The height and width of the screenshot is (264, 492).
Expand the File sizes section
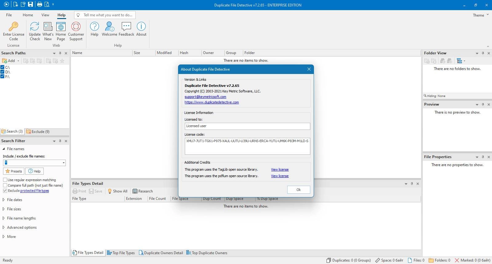(x=4, y=209)
